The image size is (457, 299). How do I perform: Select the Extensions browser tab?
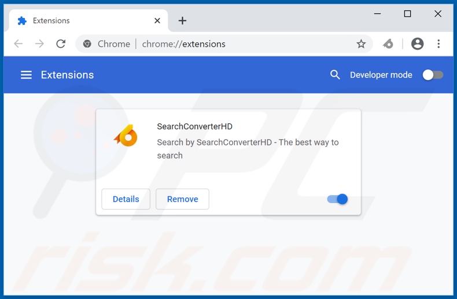click(89, 21)
